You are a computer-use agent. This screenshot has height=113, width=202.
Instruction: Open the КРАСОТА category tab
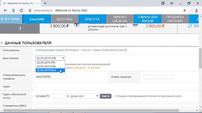[92, 19]
